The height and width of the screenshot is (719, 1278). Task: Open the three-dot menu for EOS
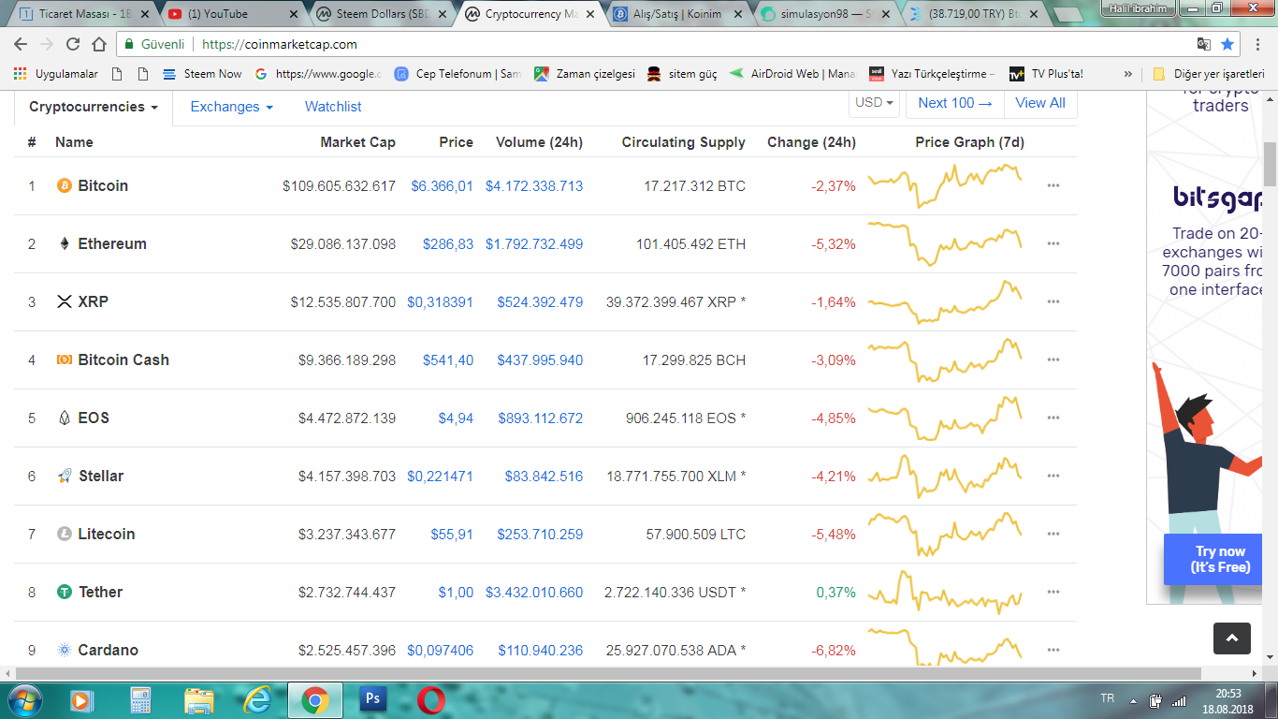[x=1053, y=418]
